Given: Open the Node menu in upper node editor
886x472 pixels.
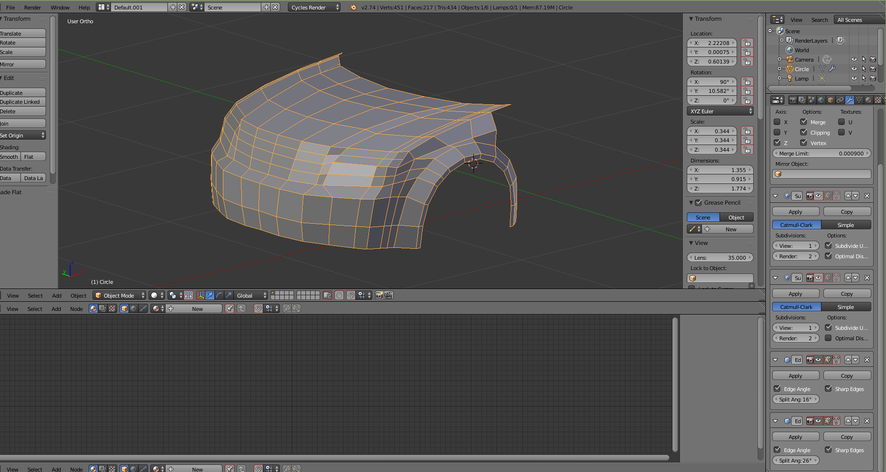Looking at the screenshot, I should pos(76,309).
